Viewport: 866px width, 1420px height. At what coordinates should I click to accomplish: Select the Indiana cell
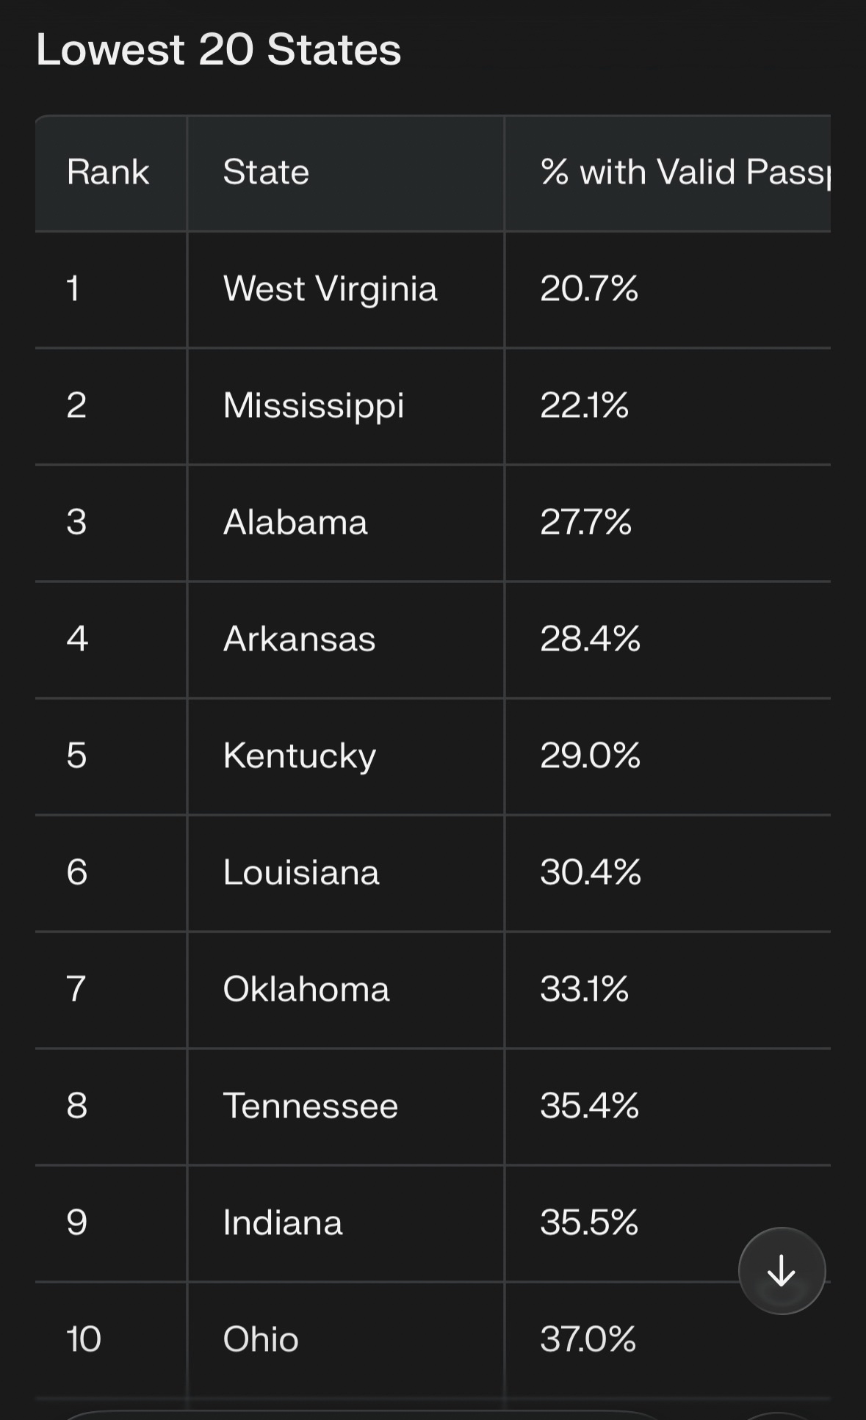283,1222
